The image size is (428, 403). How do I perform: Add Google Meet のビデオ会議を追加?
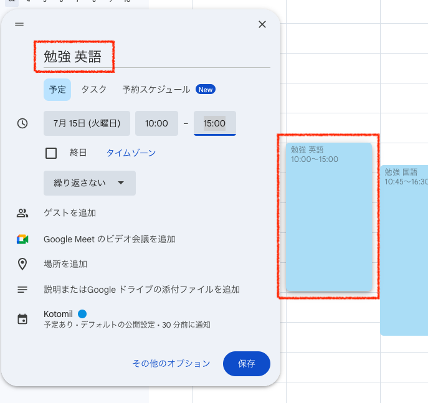110,239
